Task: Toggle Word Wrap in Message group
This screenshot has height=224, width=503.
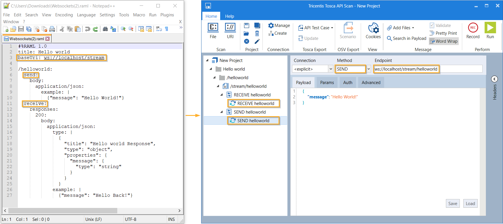Action: pyautogui.click(x=444, y=41)
